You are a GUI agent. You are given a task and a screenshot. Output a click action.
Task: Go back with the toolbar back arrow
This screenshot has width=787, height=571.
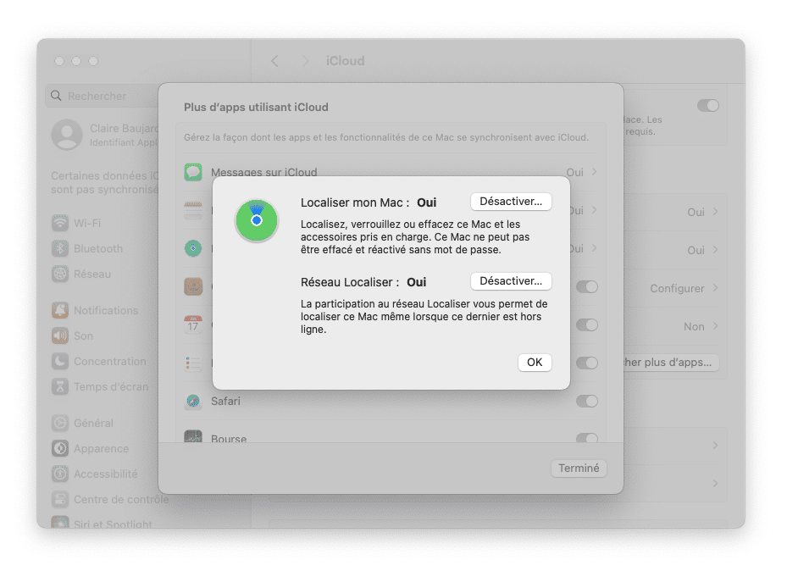coord(274,61)
